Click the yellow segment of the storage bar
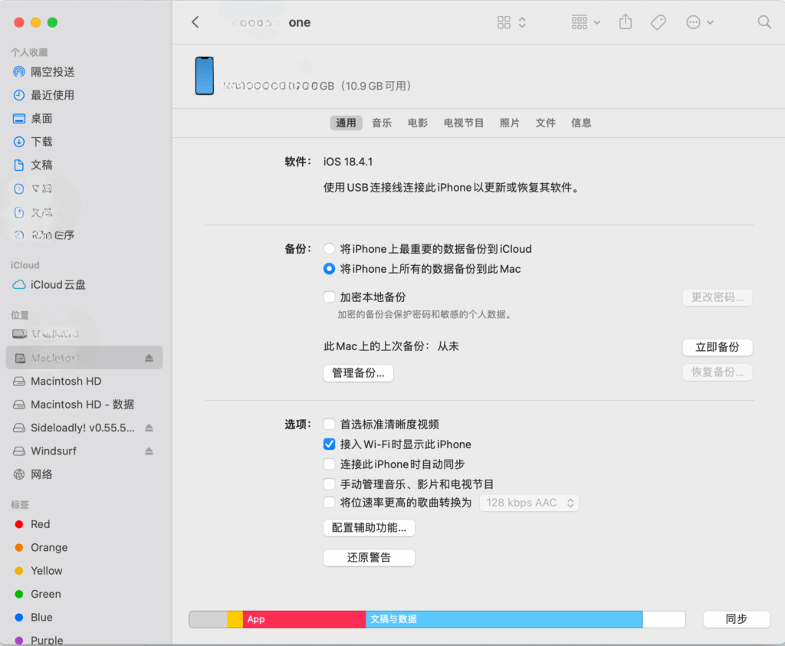The height and width of the screenshot is (646, 785). tap(235, 619)
